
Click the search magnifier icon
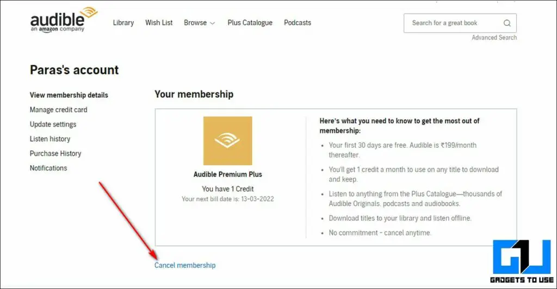[x=507, y=23]
